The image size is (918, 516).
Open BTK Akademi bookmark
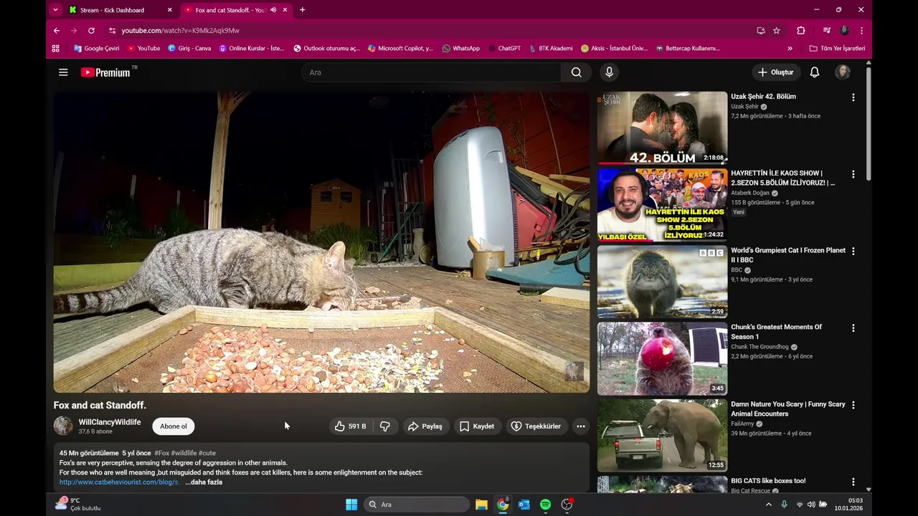(550, 49)
